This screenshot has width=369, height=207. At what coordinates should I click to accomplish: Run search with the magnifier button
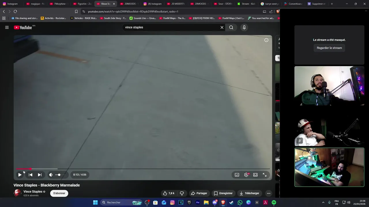pos(231,27)
